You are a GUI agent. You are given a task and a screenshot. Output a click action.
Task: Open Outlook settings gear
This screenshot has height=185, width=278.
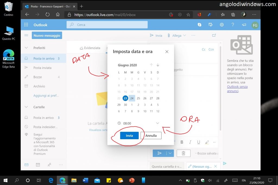coord(222,25)
